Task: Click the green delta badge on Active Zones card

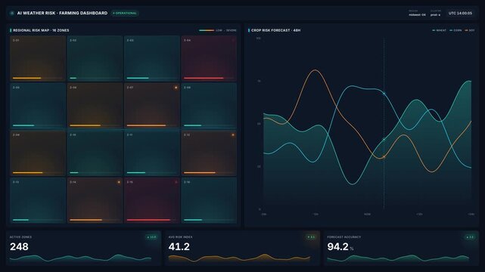Action: pyautogui.click(x=151, y=237)
